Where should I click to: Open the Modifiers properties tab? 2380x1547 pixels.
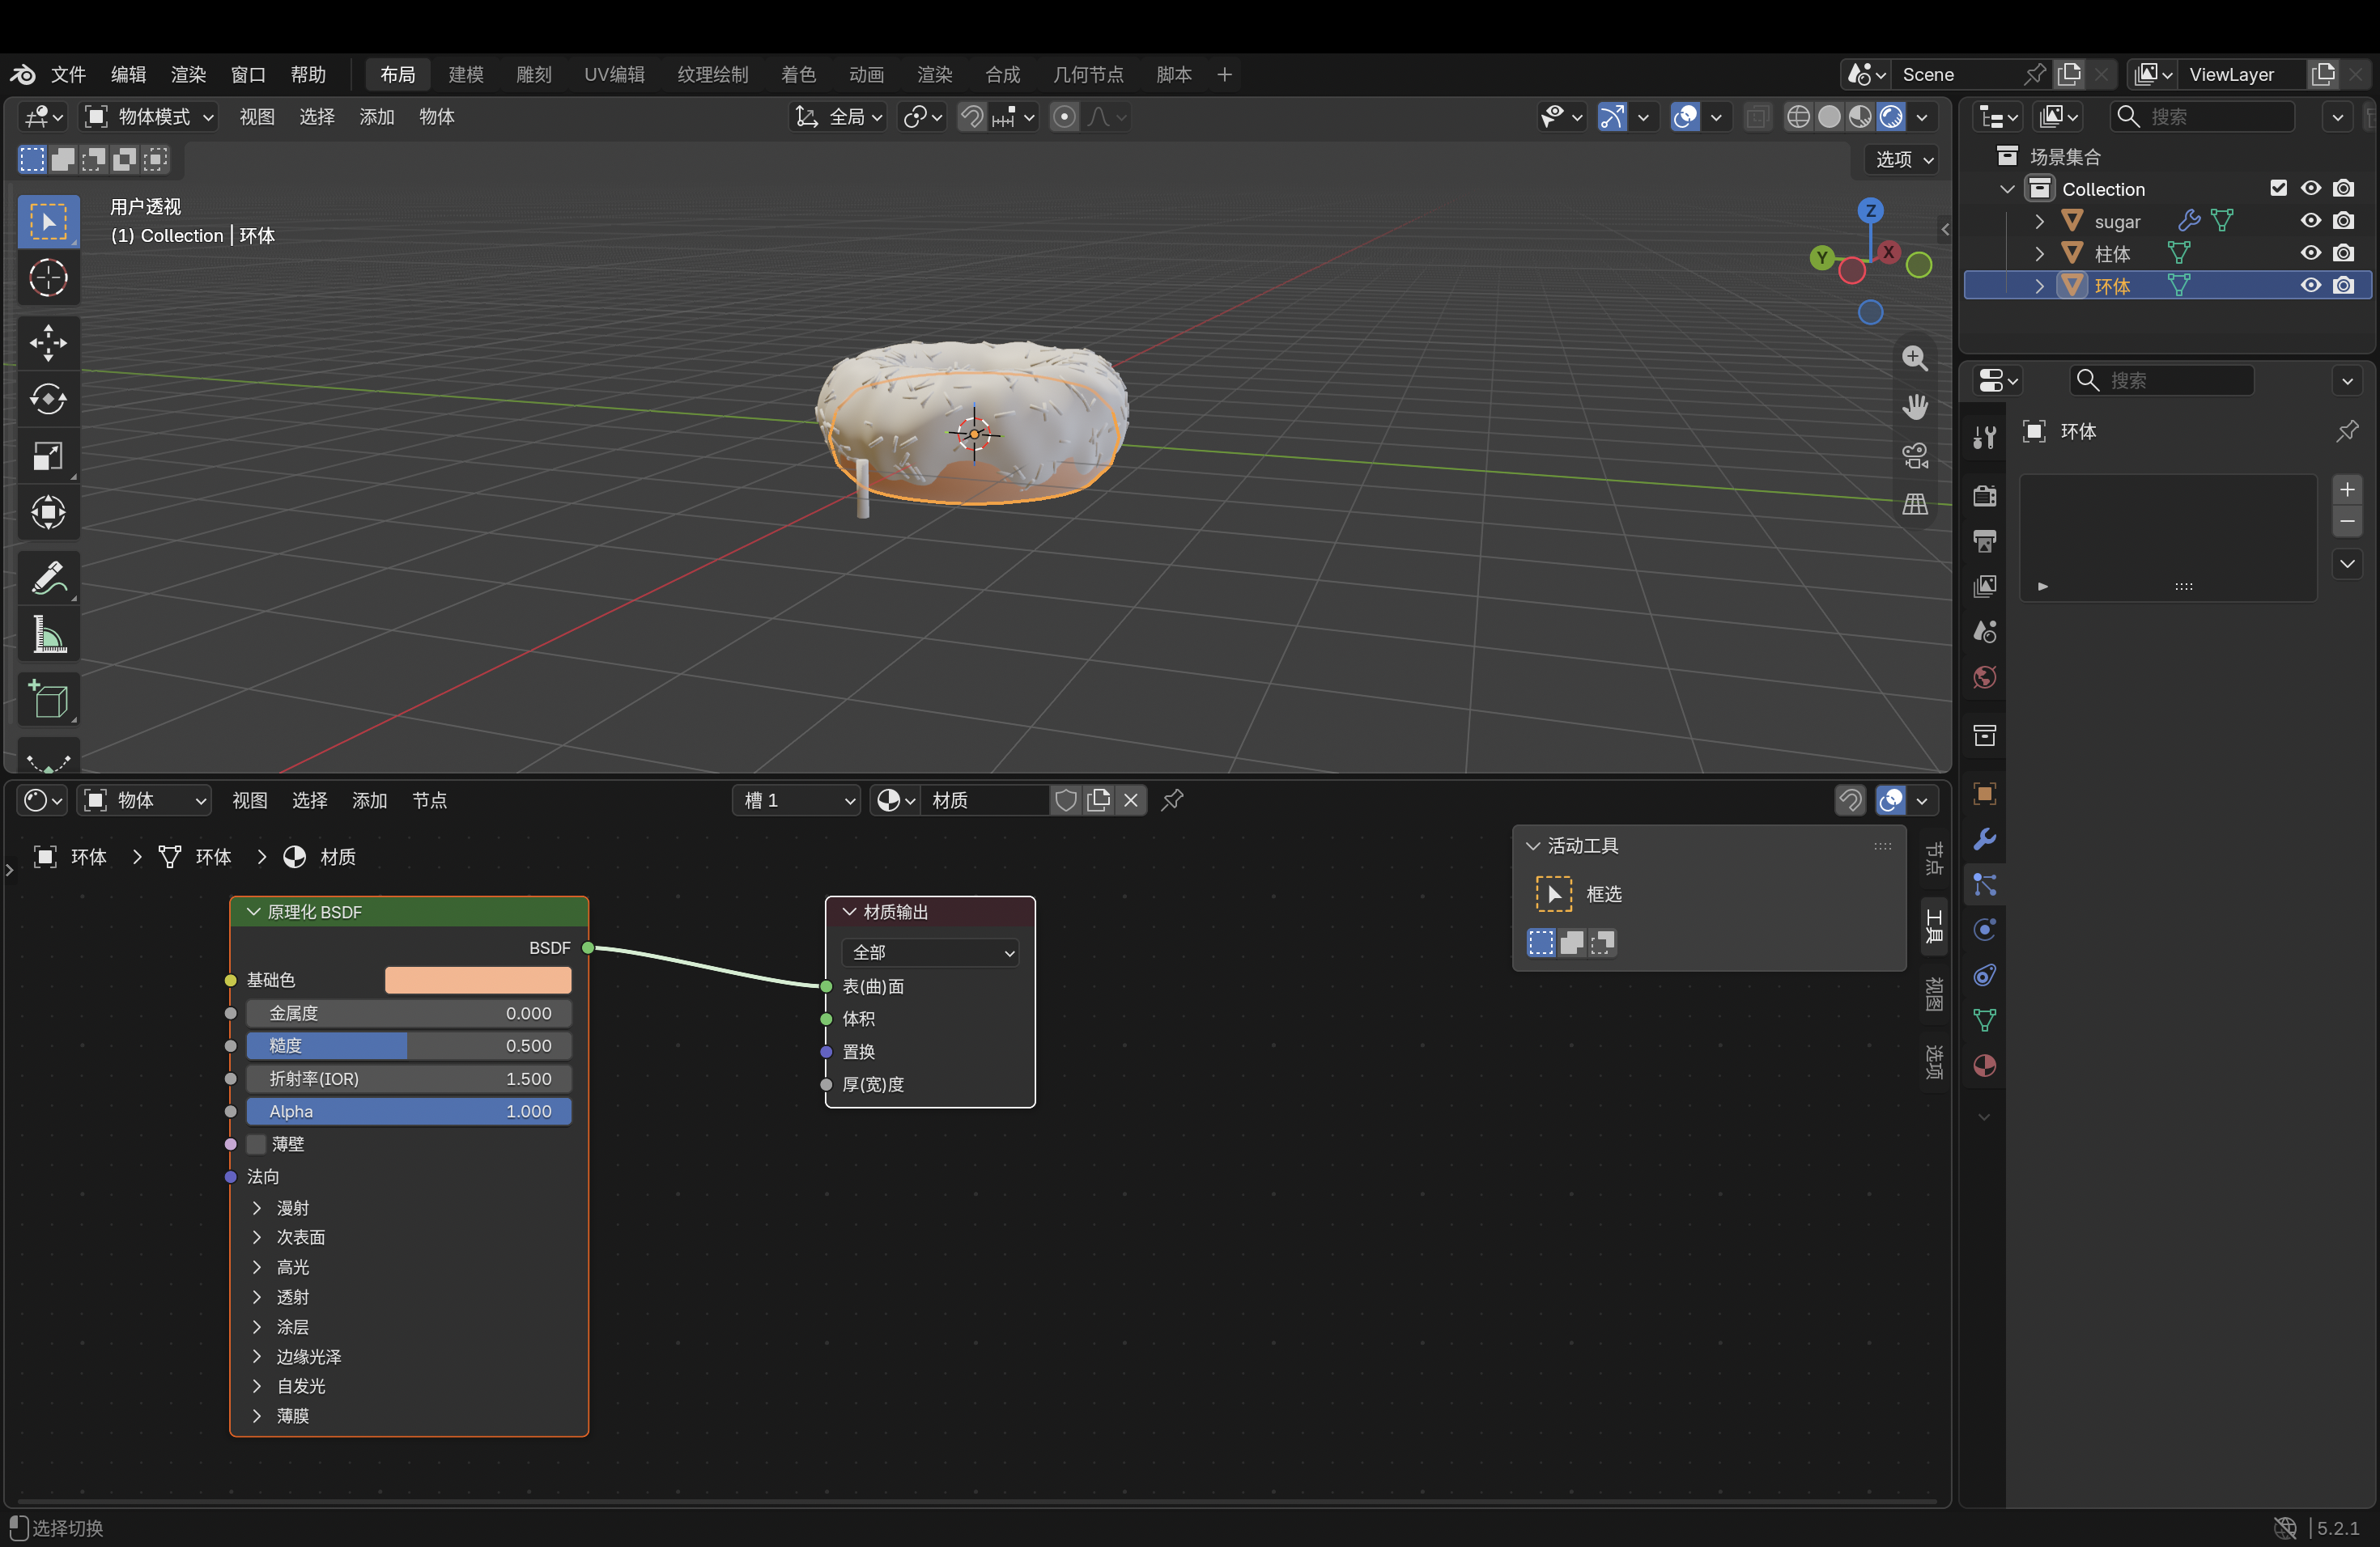pyautogui.click(x=1984, y=838)
